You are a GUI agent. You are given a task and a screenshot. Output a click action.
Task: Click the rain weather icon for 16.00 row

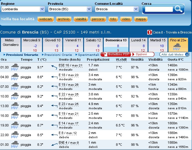point(15,116)
